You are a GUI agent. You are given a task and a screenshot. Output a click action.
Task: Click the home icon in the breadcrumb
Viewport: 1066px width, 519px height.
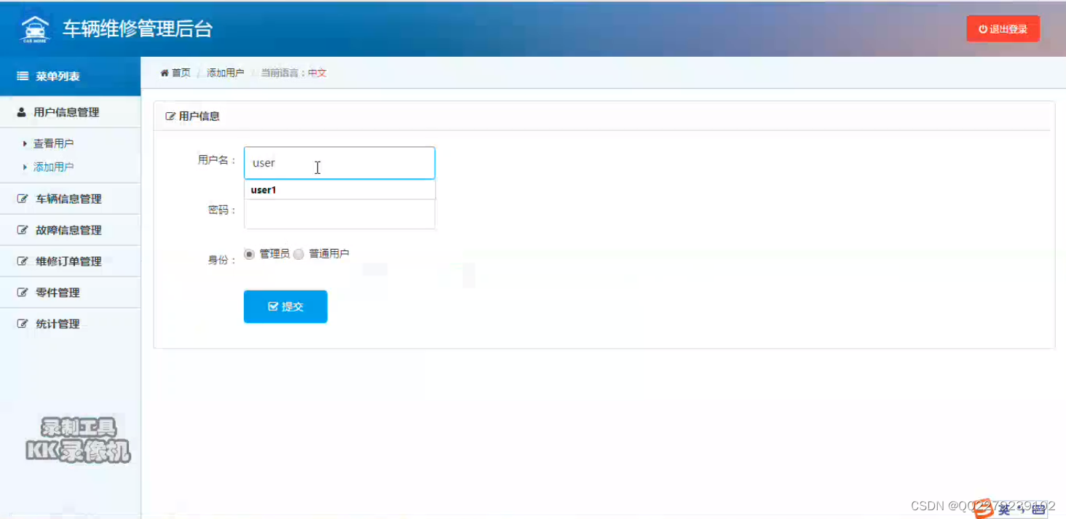[163, 73]
